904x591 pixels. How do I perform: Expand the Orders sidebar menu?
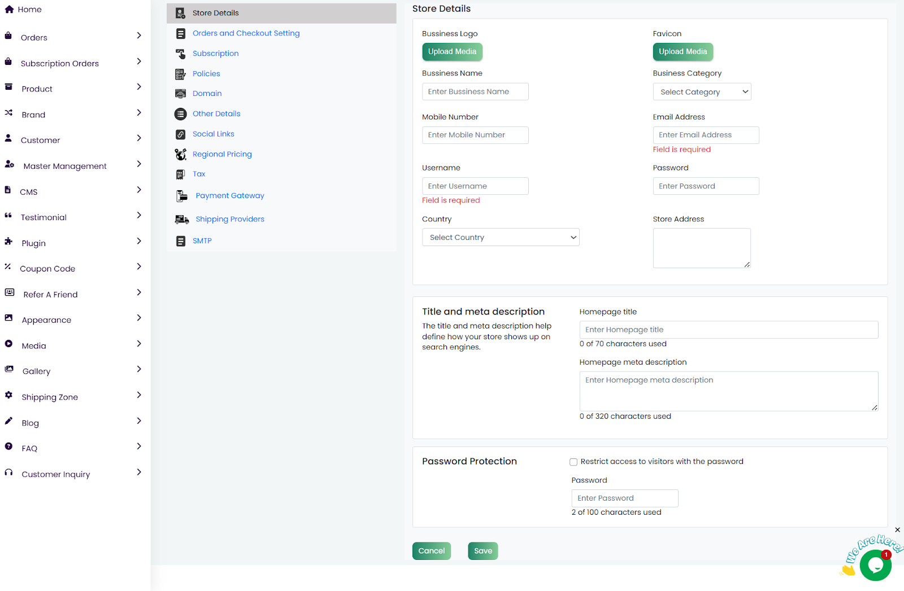pyautogui.click(x=139, y=36)
